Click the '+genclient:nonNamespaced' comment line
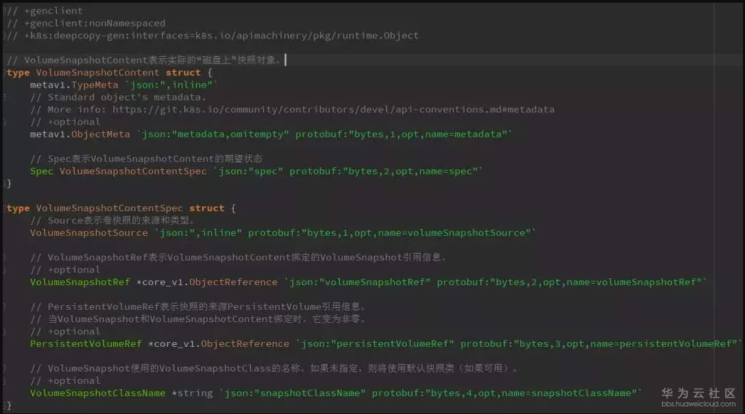This screenshot has height=414, width=745. [86, 23]
